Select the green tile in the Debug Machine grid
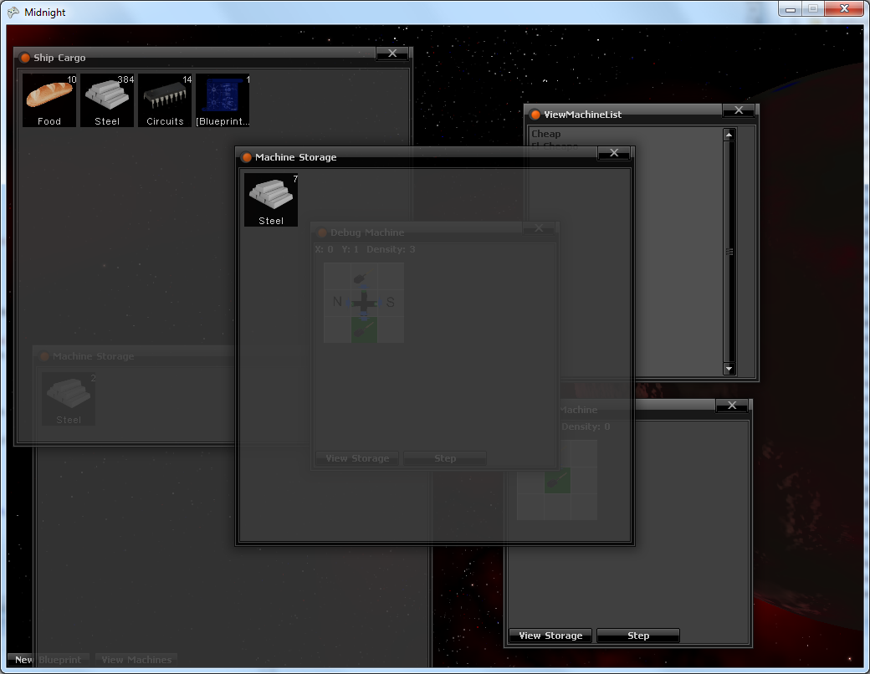The width and height of the screenshot is (870, 674). (x=364, y=329)
